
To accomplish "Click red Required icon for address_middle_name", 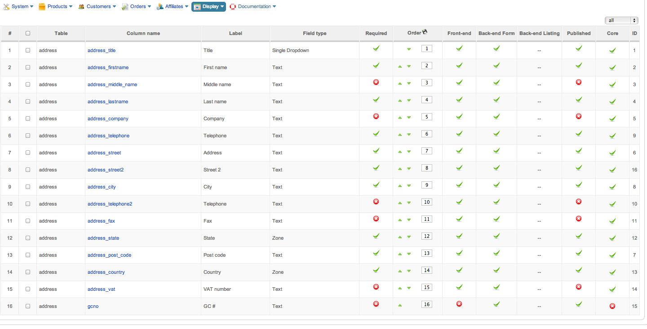I will [x=376, y=82].
